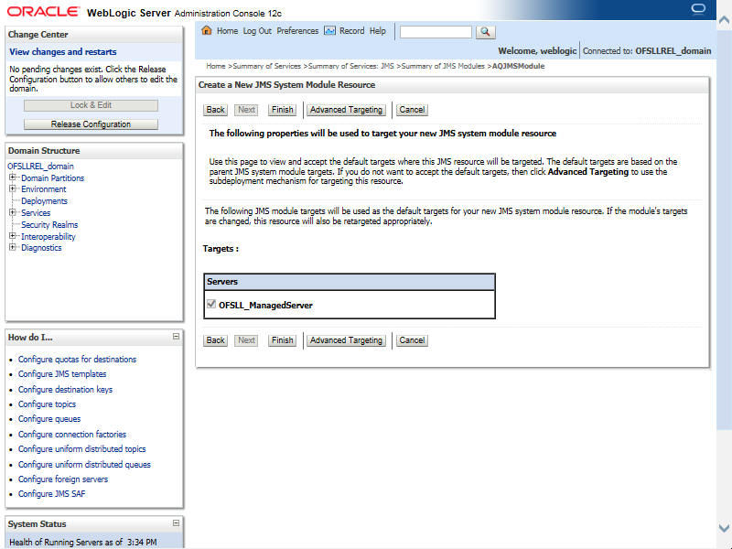
Task: Open Configure foreign servers help
Action: pos(63,479)
